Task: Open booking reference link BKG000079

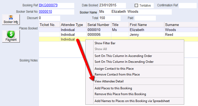Action: pyautogui.click(x=48, y=5)
